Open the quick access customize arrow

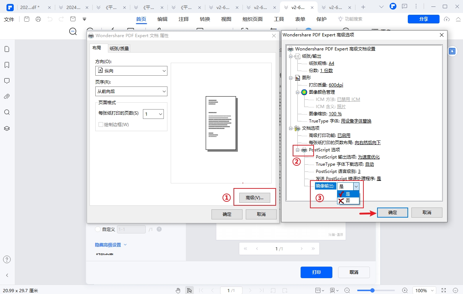click(x=84, y=19)
